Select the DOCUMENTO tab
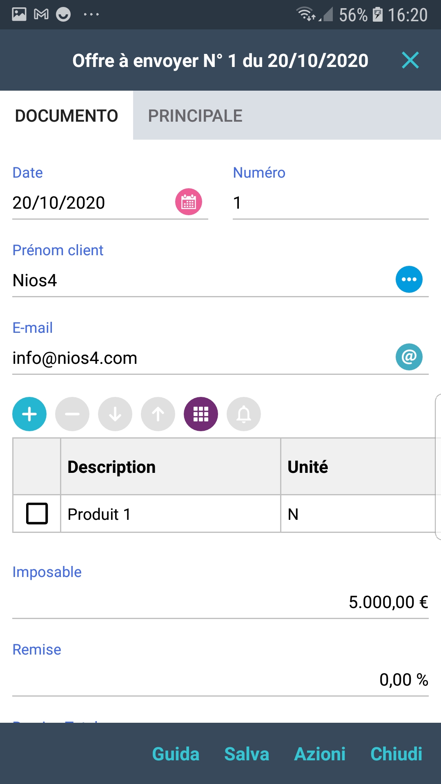The height and width of the screenshot is (784, 441). coord(67,116)
